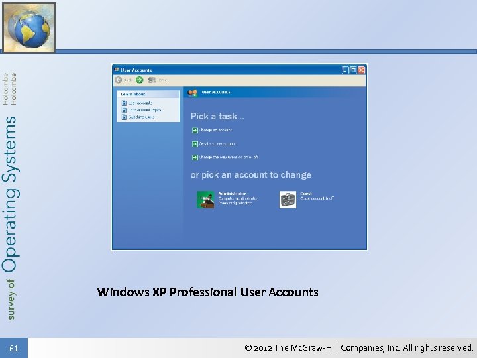Click the User Accounts header people icon
The width and height of the screenshot is (477, 358).
click(x=192, y=93)
